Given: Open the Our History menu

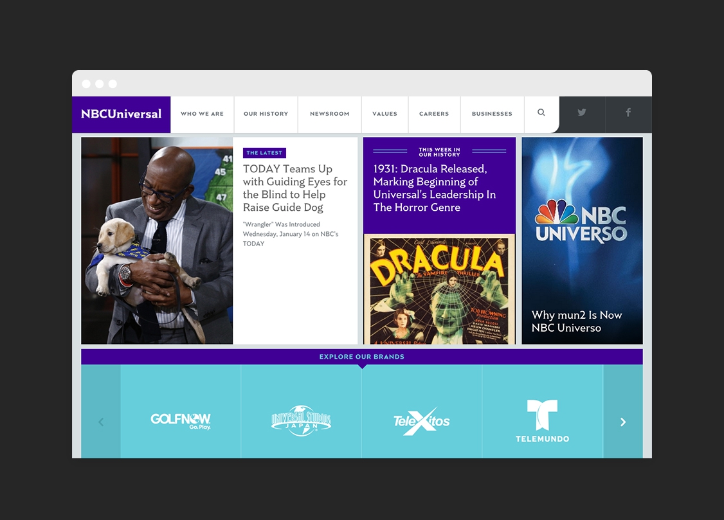Looking at the screenshot, I should pyautogui.click(x=266, y=114).
